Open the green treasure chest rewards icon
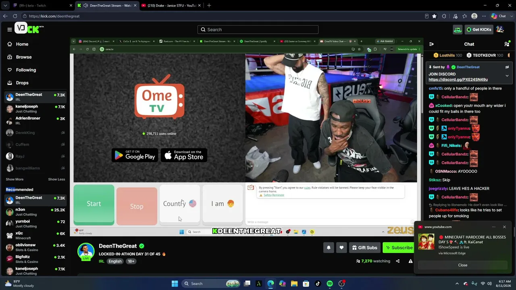 (458, 29)
